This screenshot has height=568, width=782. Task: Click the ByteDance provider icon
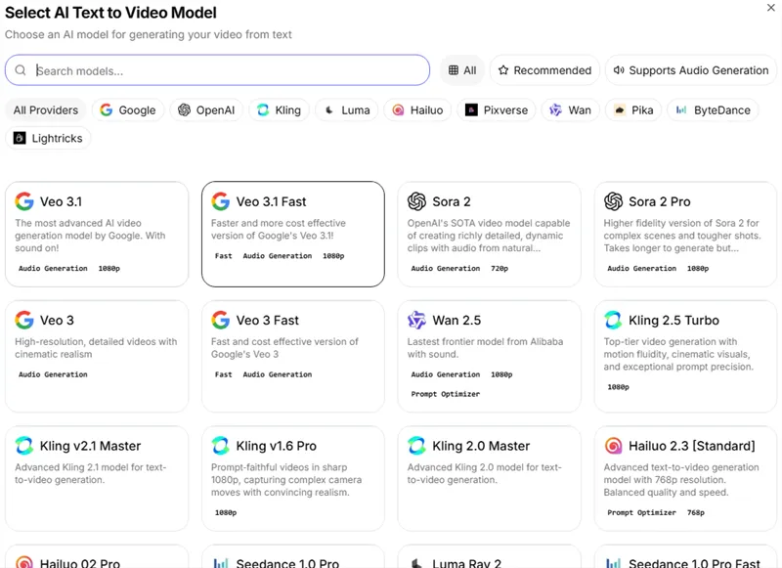click(680, 109)
